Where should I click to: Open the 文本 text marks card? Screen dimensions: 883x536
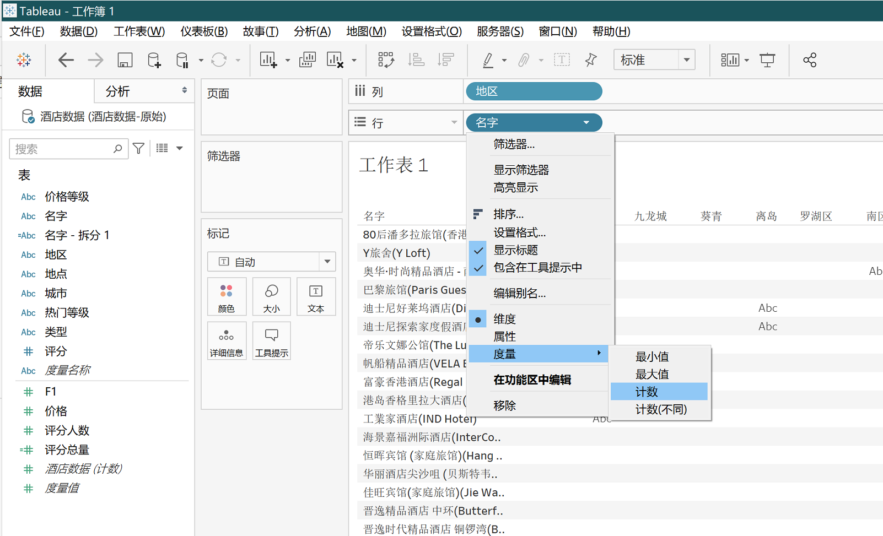pos(316,297)
